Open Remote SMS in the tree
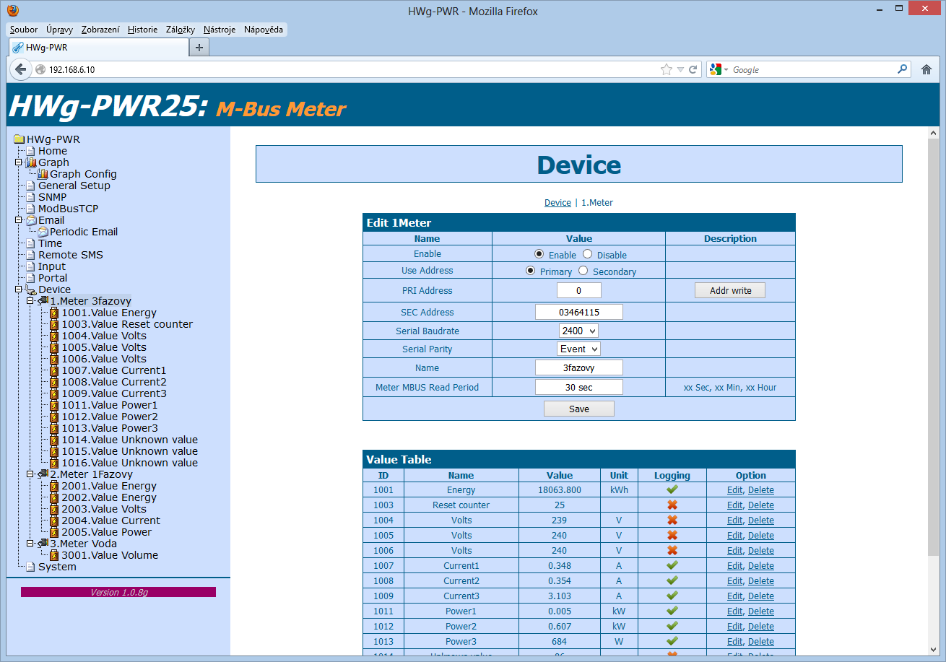 (x=71, y=255)
